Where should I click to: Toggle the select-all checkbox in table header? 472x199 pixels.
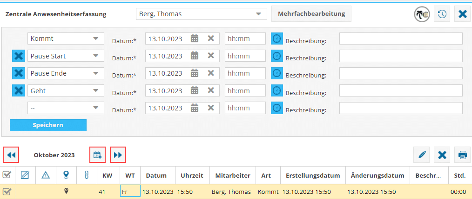click(x=7, y=175)
